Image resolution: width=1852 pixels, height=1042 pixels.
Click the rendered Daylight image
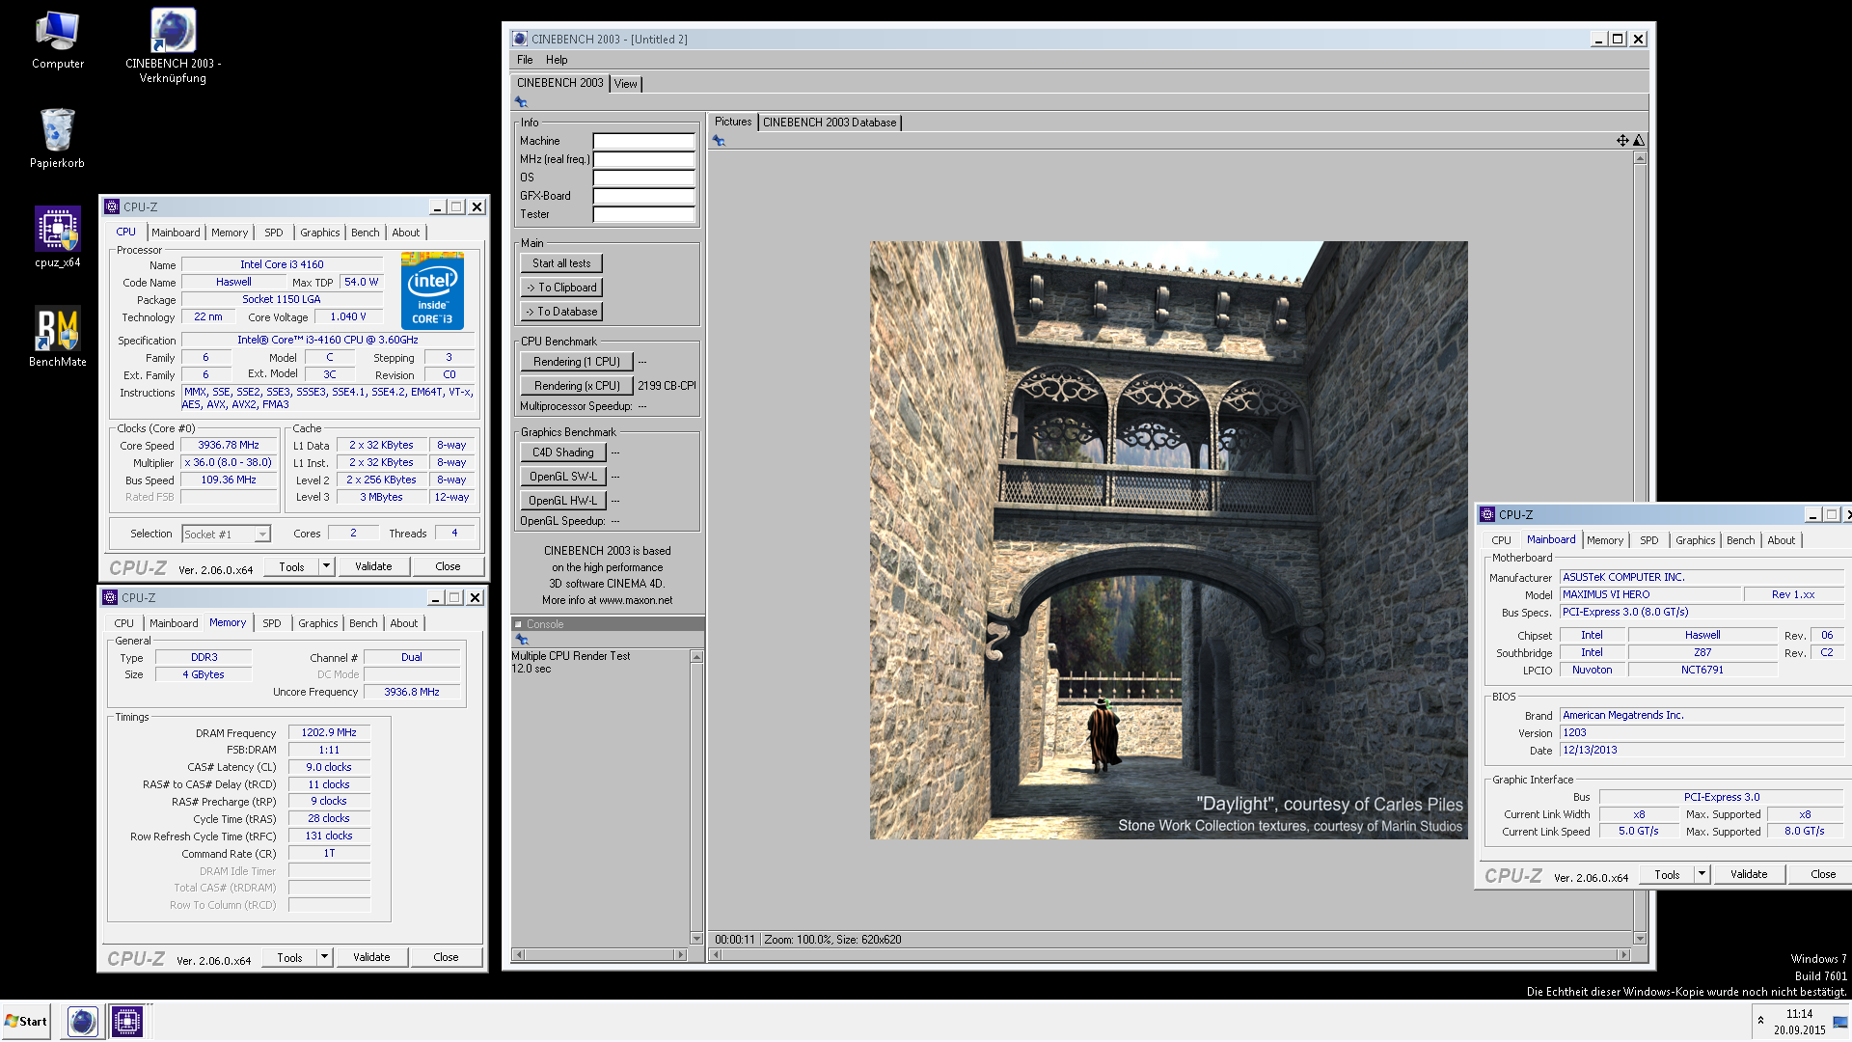(x=1168, y=540)
